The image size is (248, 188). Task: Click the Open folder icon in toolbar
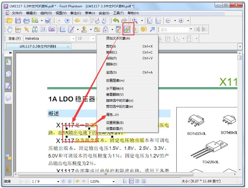[x=10, y=20]
